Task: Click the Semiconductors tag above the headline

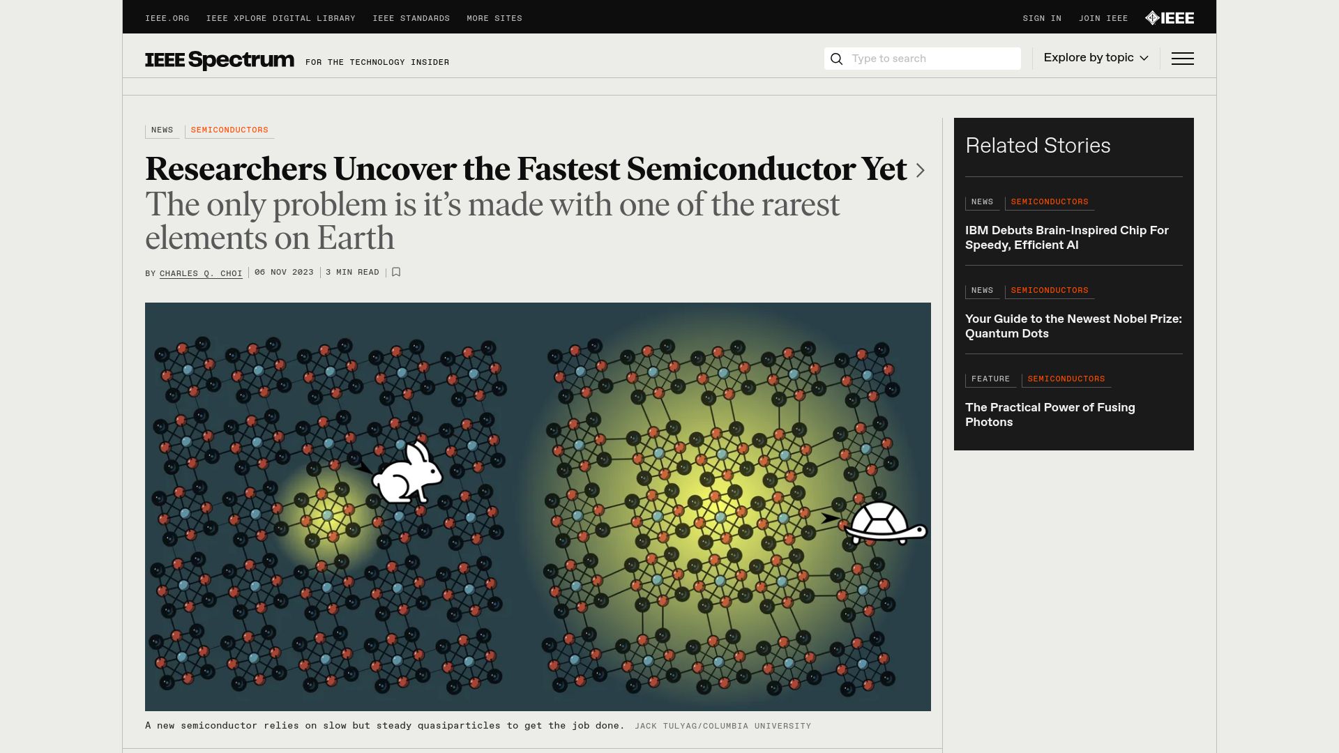Action: coord(229,130)
